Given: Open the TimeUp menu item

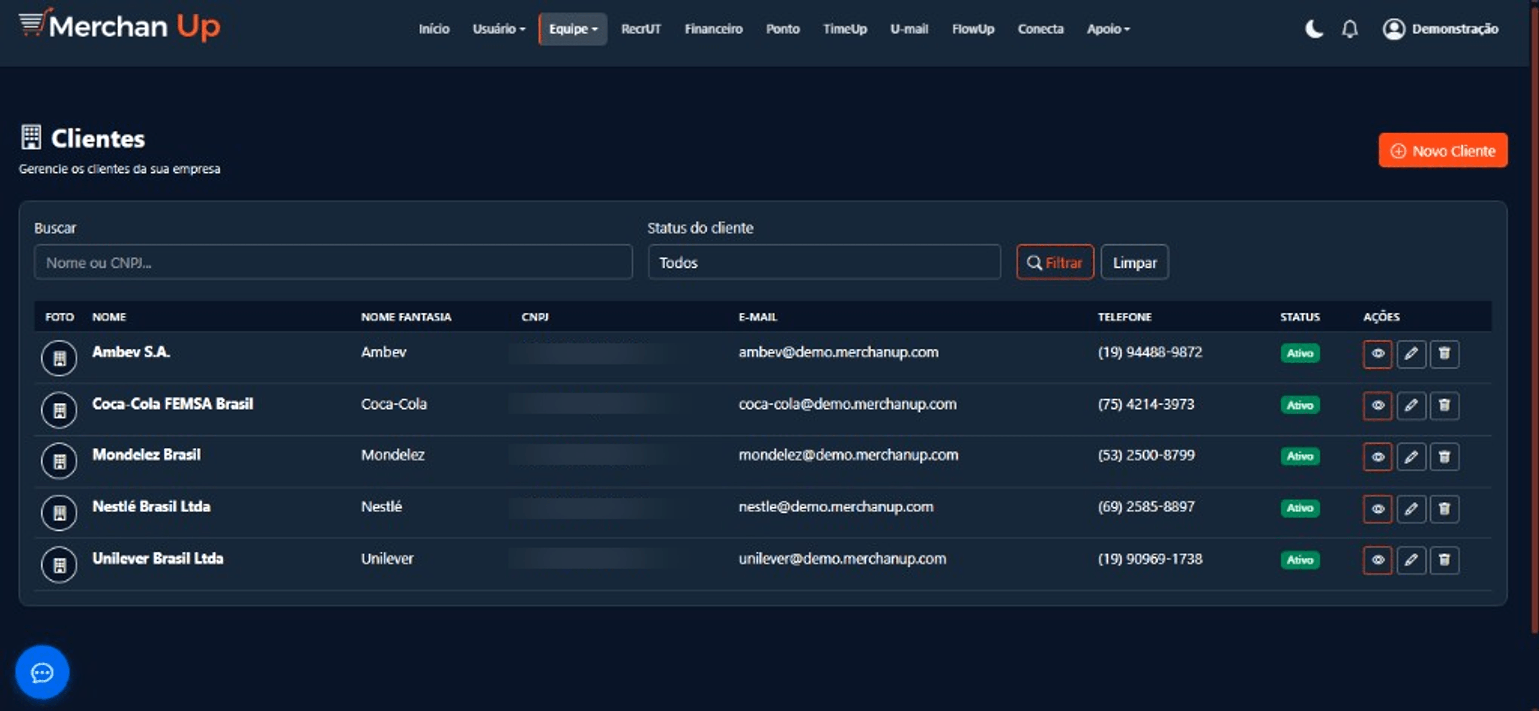Looking at the screenshot, I should [845, 29].
